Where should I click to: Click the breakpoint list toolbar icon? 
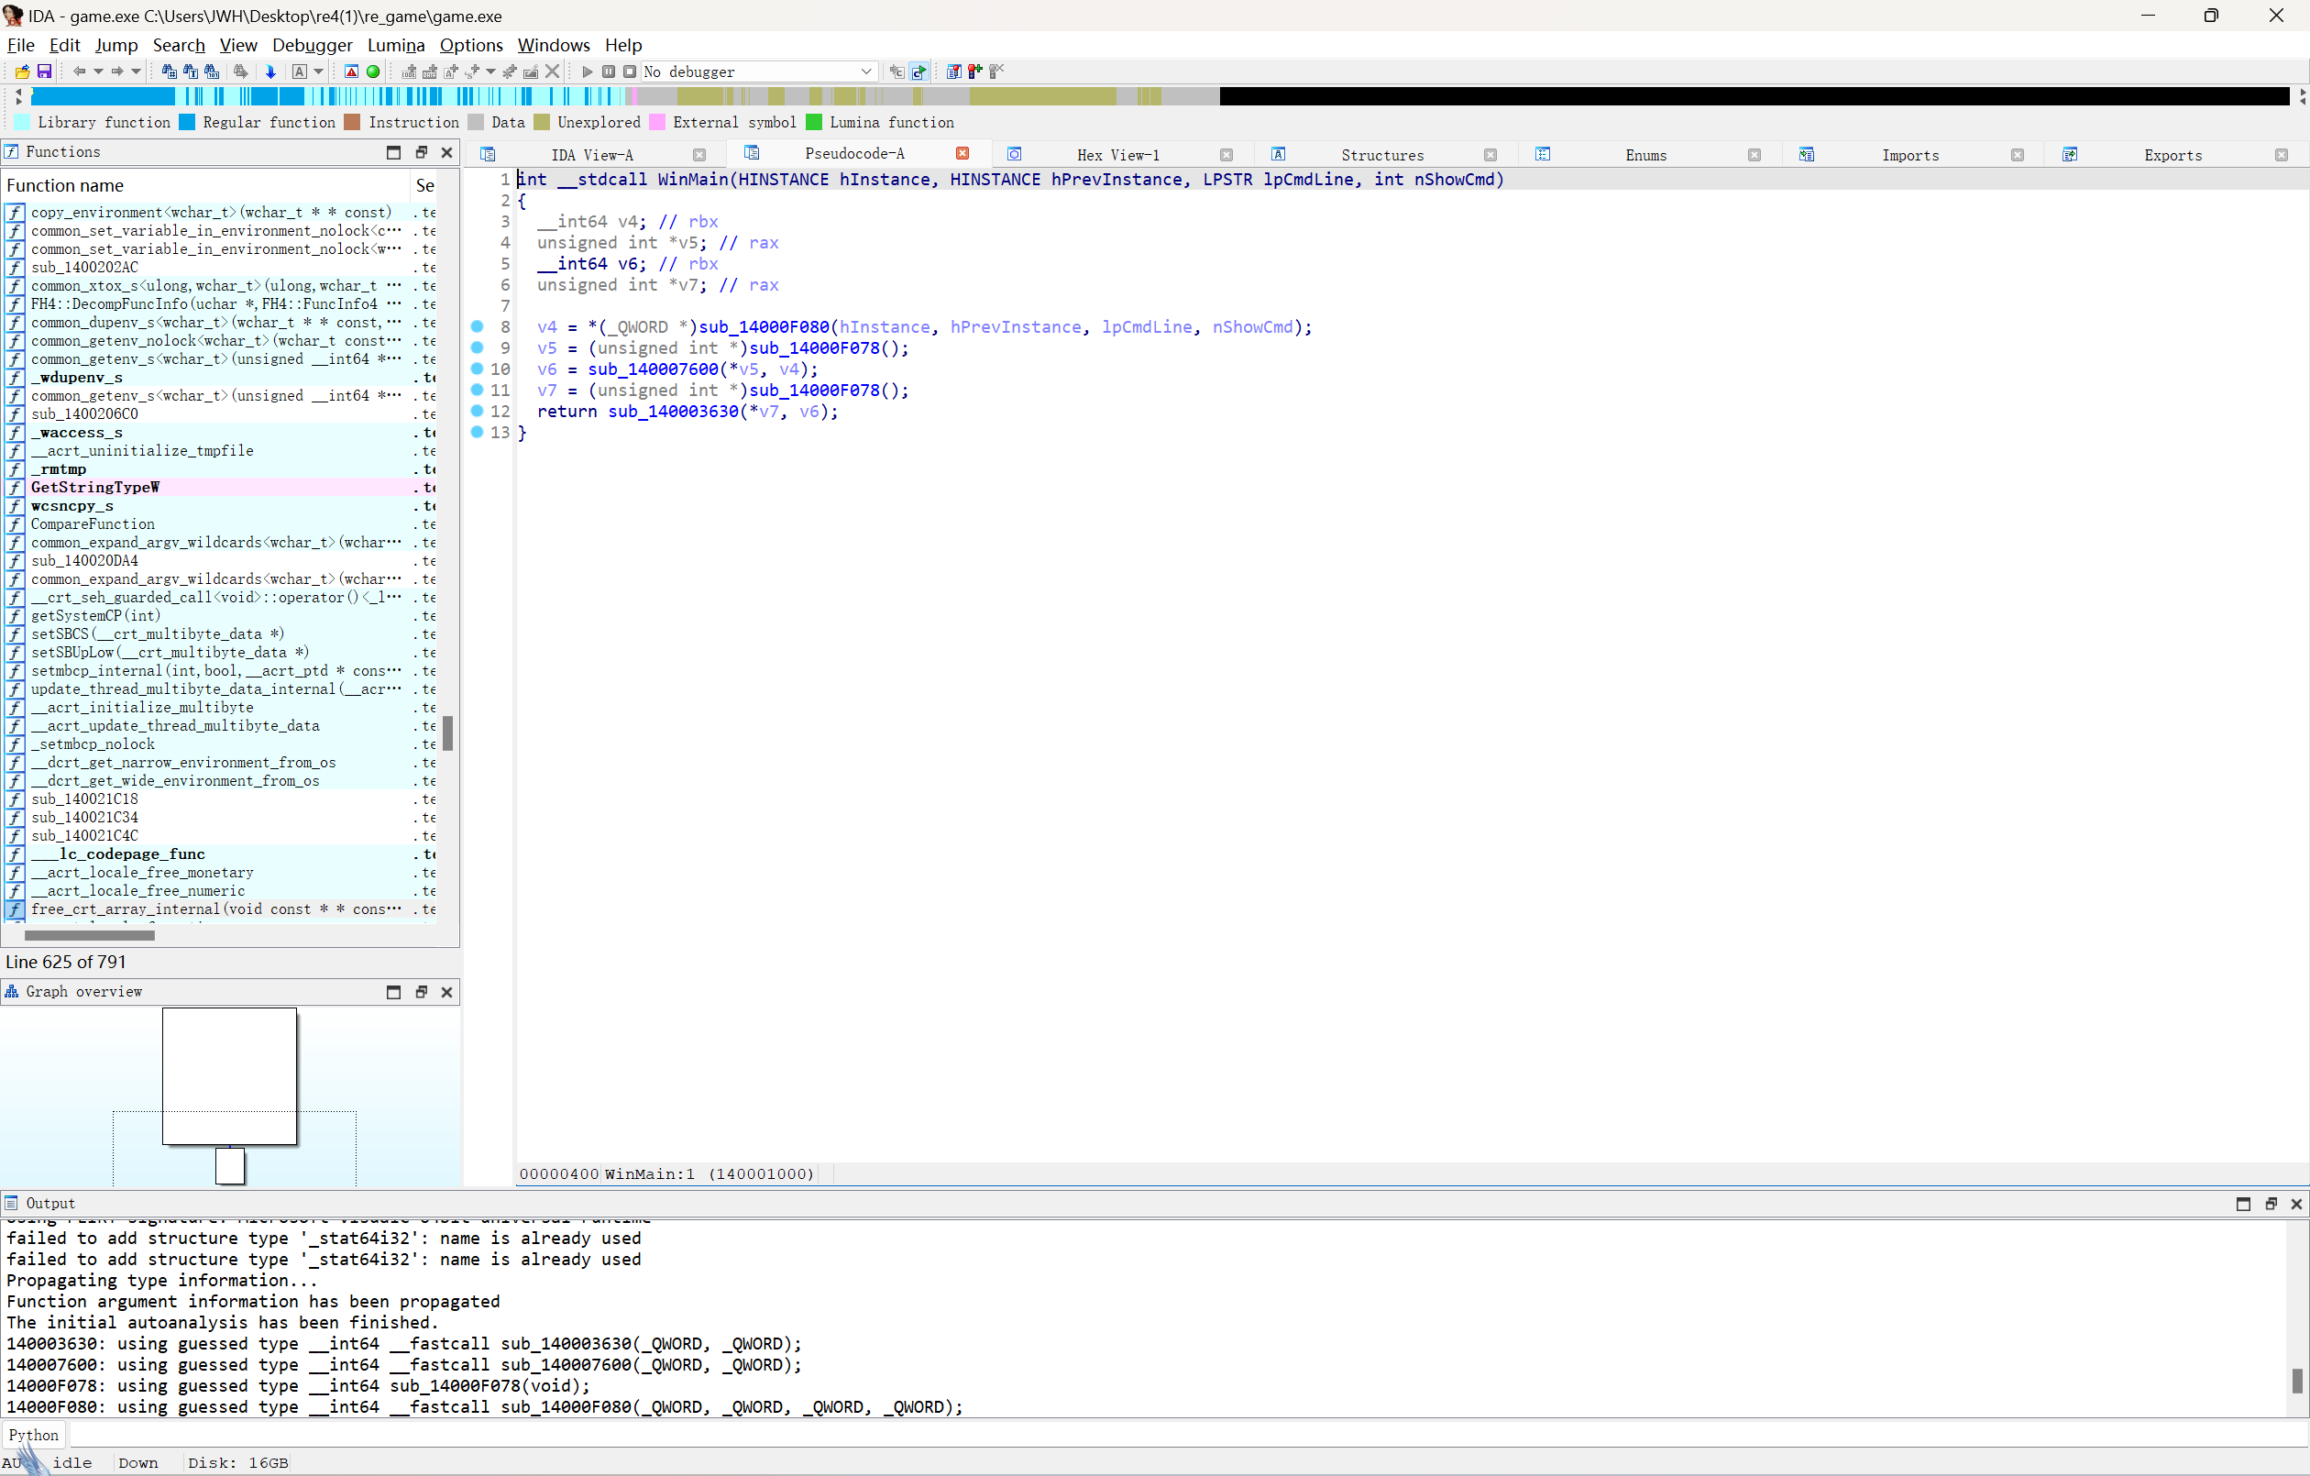coord(953,71)
